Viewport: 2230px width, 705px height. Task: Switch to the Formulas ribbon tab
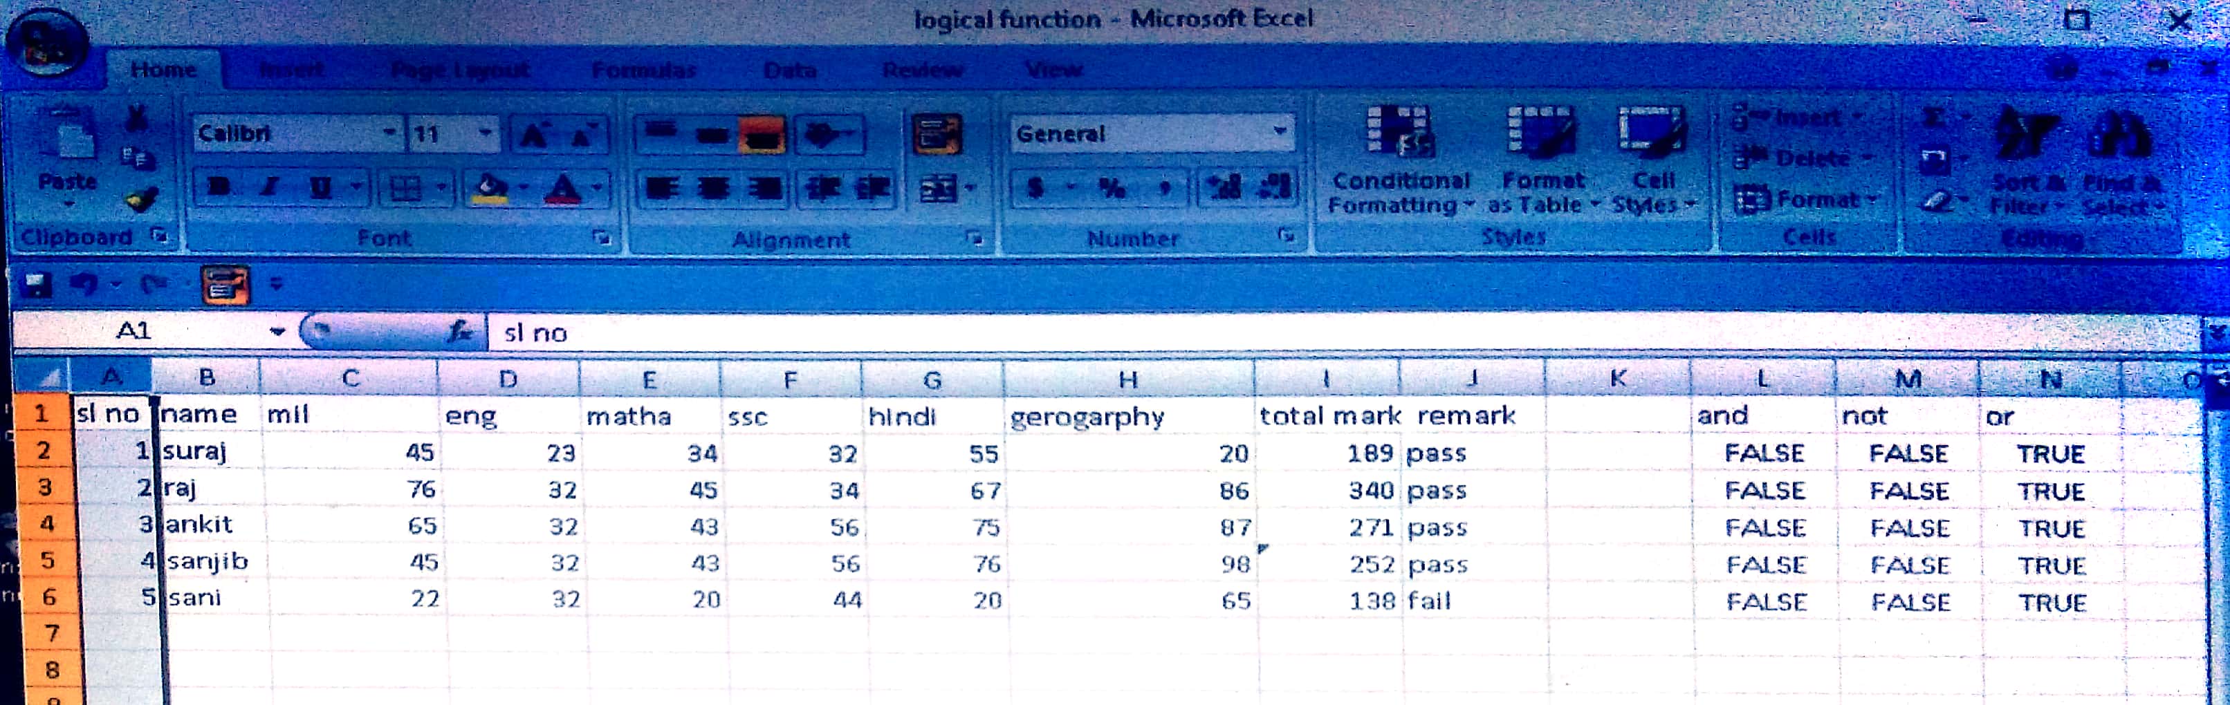[x=643, y=69]
